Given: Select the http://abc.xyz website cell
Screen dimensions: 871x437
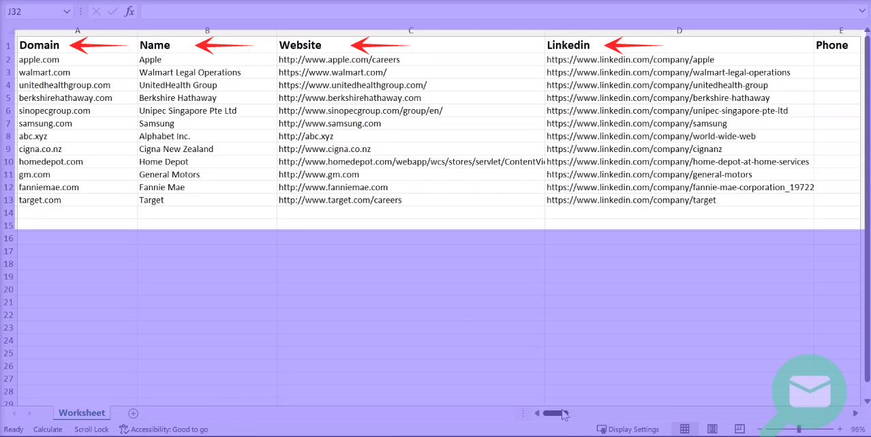Looking at the screenshot, I should tap(411, 136).
